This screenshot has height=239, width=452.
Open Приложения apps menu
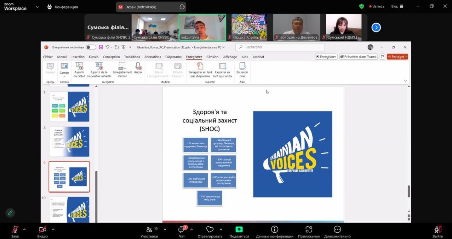309,230
